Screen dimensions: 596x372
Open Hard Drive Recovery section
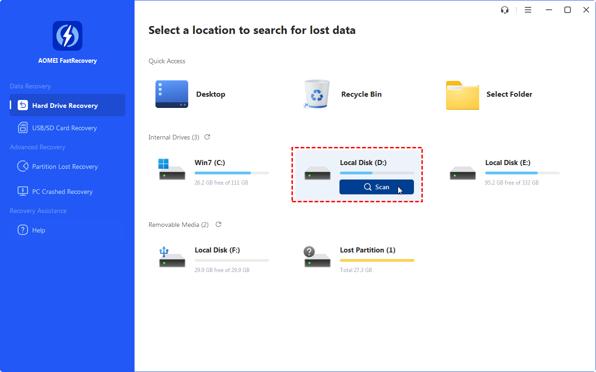click(68, 105)
